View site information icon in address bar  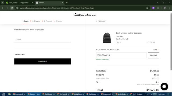pyautogui.click(x=17, y=8)
